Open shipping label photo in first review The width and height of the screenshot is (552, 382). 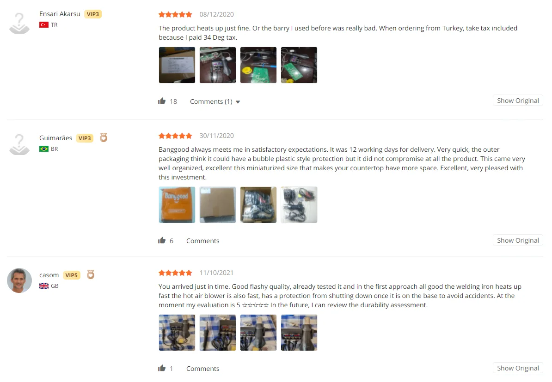coord(177,65)
